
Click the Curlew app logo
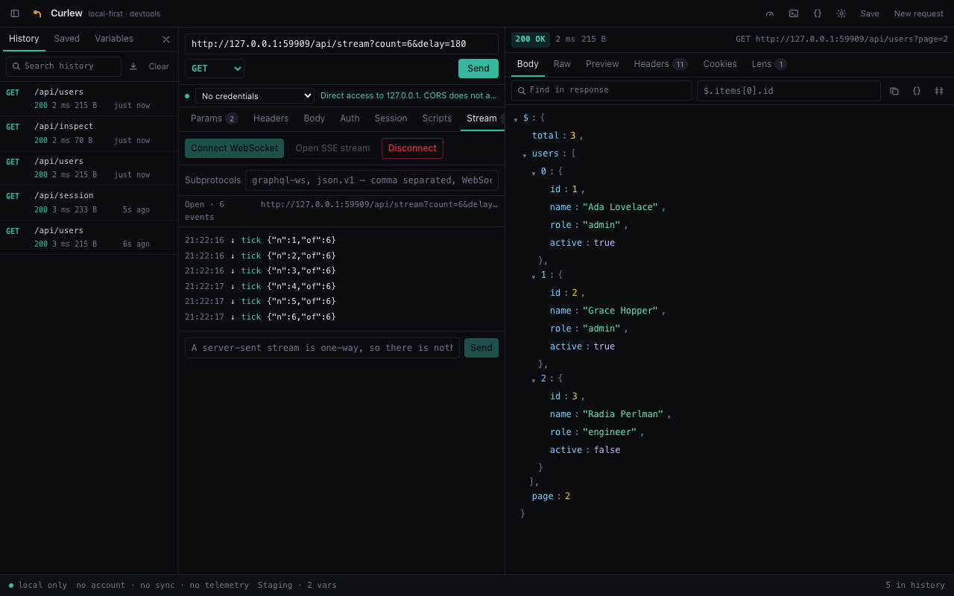point(37,13)
